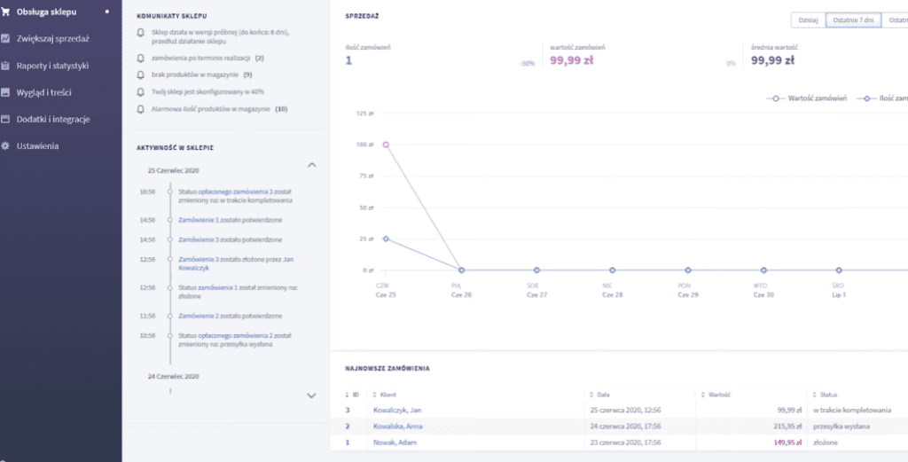Collapse activity timeline with the up chevron

[311, 165]
